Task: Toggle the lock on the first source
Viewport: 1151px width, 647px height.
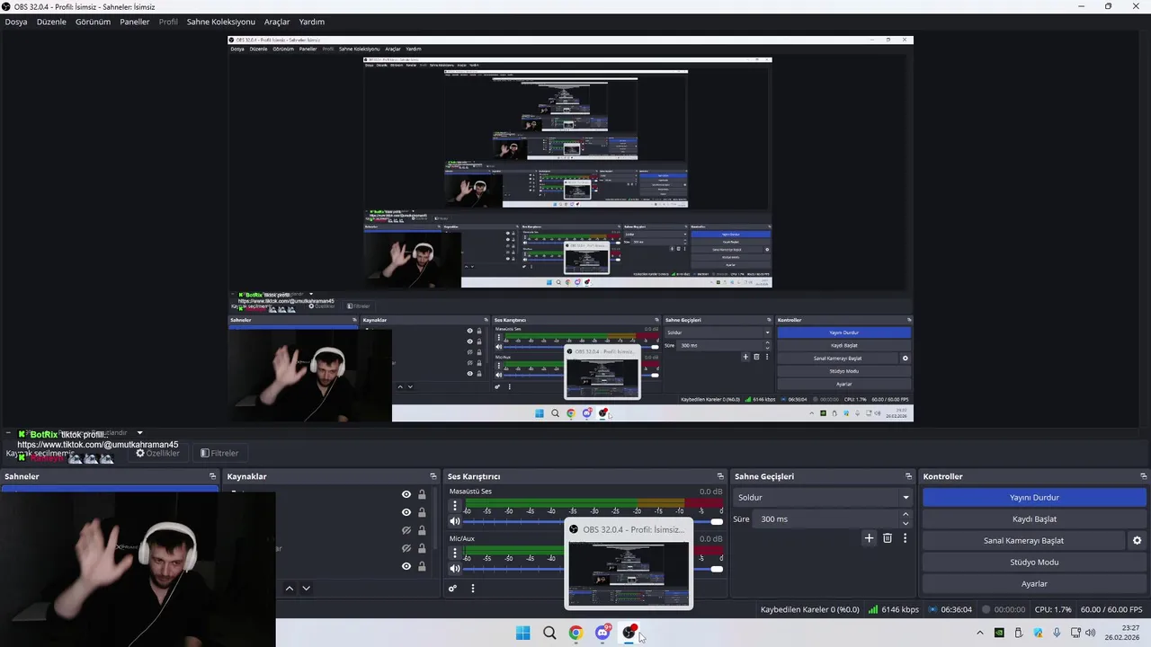Action: pyautogui.click(x=422, y=494)
